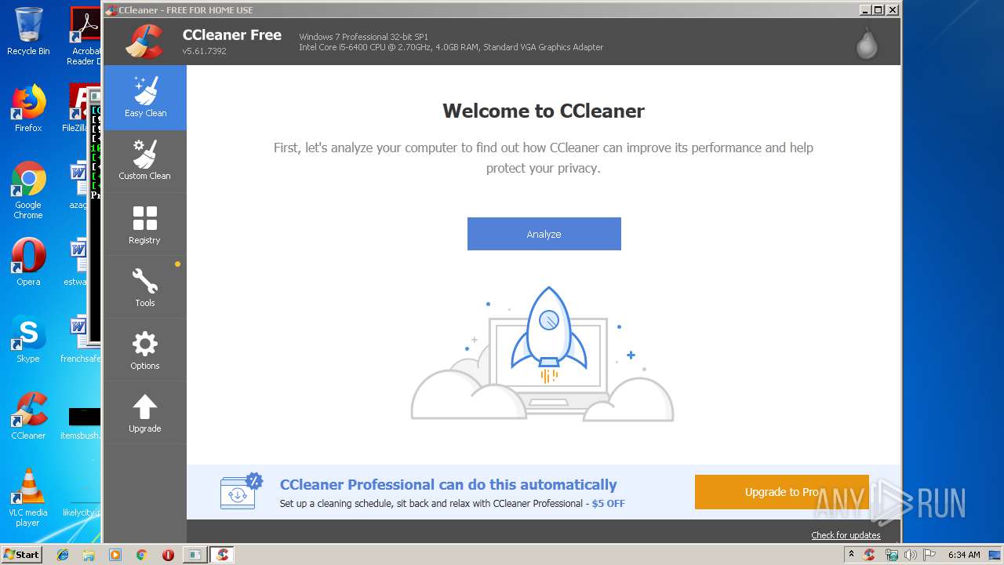Open the Recycle Bin desktop icon
The width and height of the screenshot is (1004, 565).
tap(28, 31)
